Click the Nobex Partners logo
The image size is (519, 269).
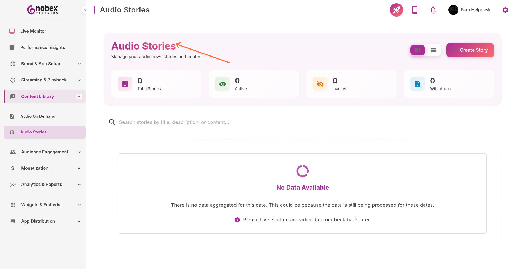click(x=42, y=9)
